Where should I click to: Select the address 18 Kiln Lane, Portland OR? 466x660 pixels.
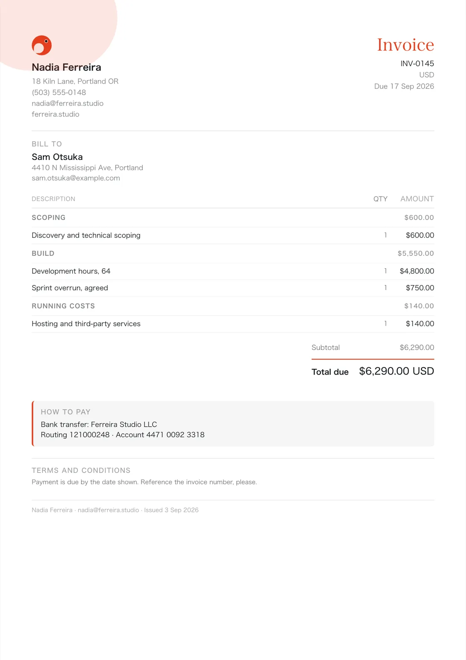click(75, 81)
